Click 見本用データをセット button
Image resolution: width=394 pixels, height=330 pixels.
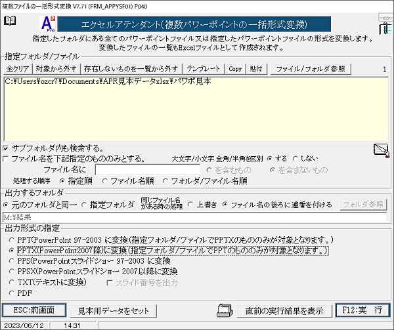tap(114, 311)
